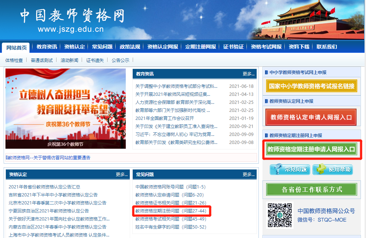366x238 pixels.
Task: Open the 教育资讯 navigation tab
Action: coord(47,47)
